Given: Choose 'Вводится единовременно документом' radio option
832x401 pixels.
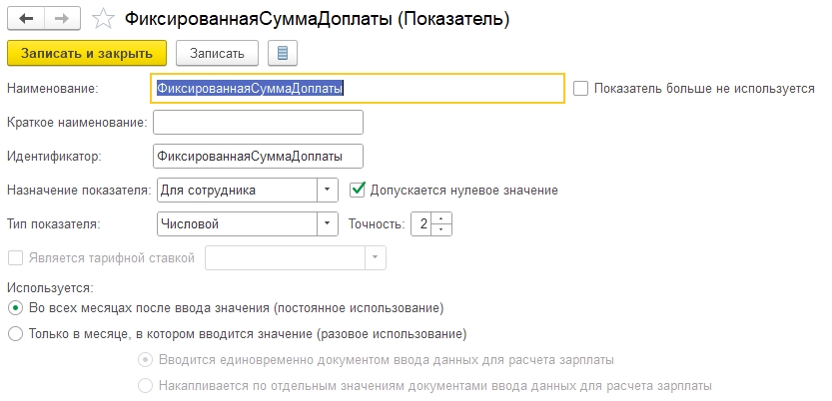Looking at the screenshot, I should 146,359.
